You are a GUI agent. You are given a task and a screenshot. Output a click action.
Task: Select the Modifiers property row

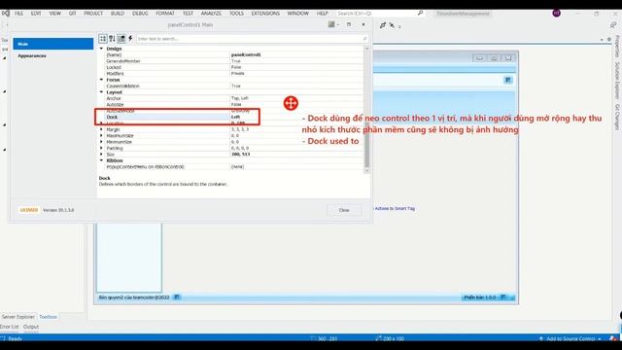point(230,74)
